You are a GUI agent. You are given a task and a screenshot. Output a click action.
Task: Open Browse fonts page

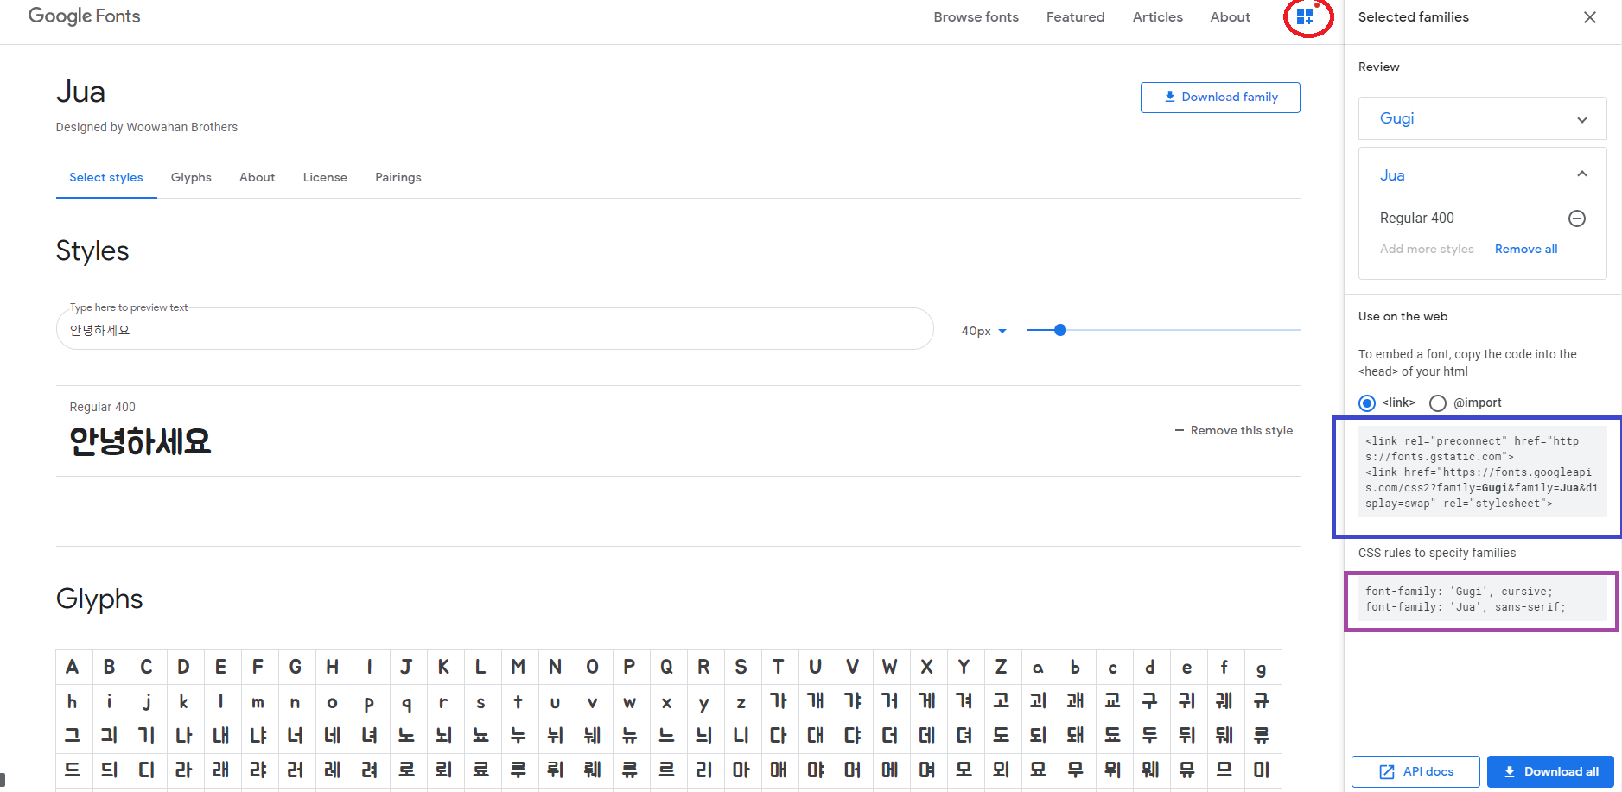click(976, 17)
